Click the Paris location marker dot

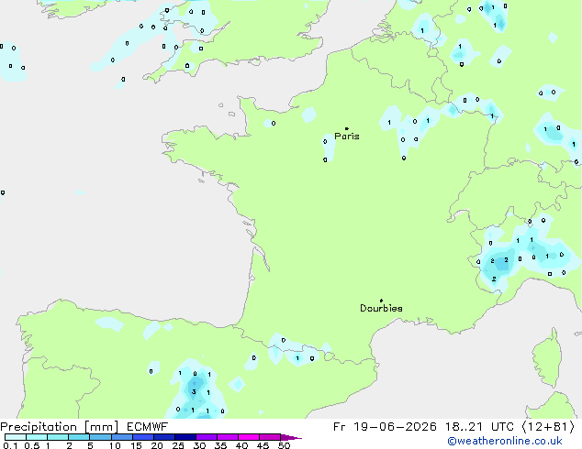347,128
